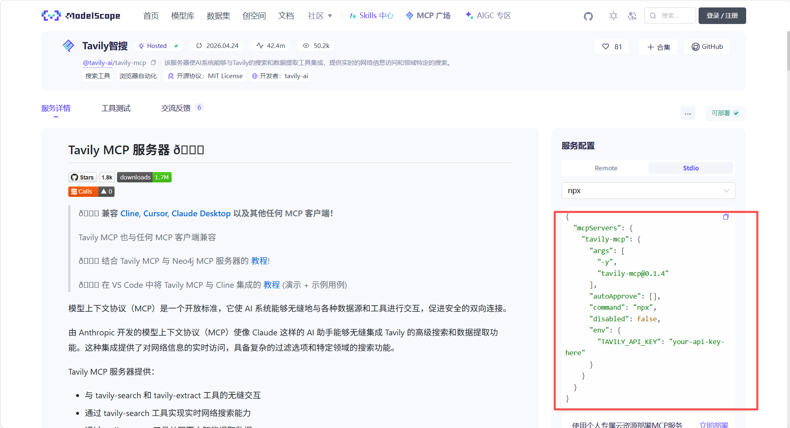
Task: Click the 合集 add to collection button
Action: point(658,47)
